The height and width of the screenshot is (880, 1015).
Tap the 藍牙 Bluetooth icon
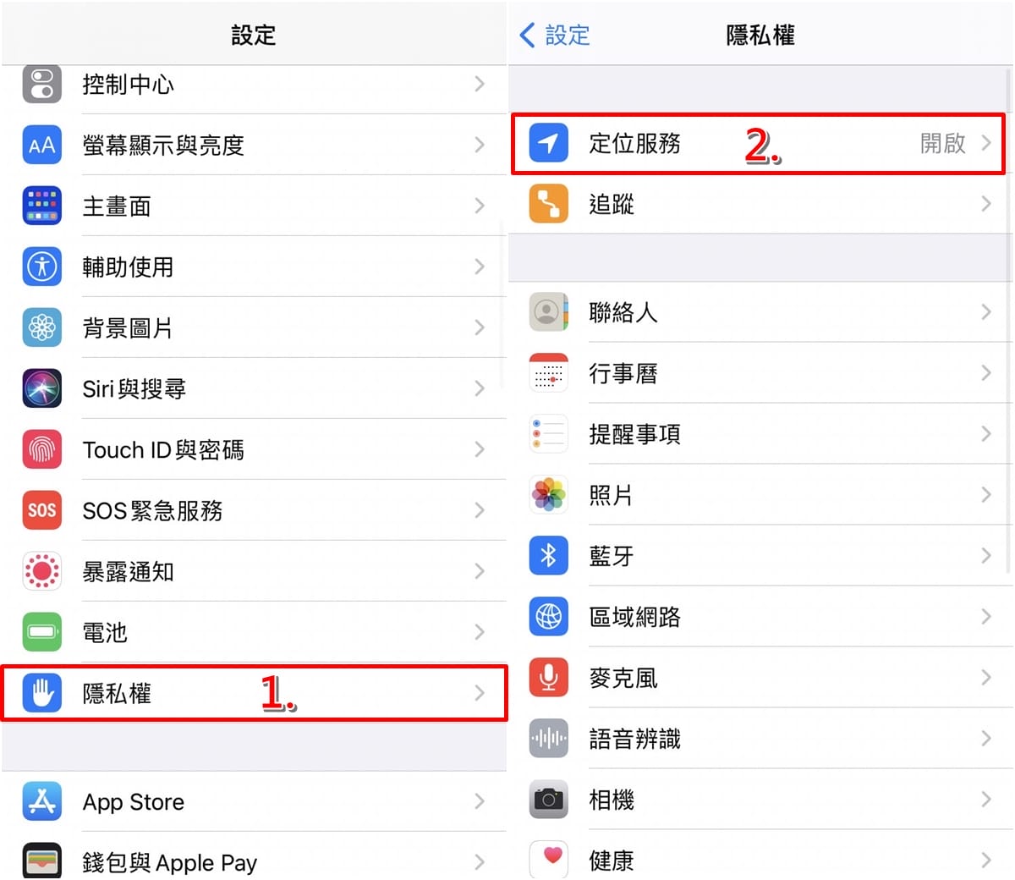click(548, 556)
